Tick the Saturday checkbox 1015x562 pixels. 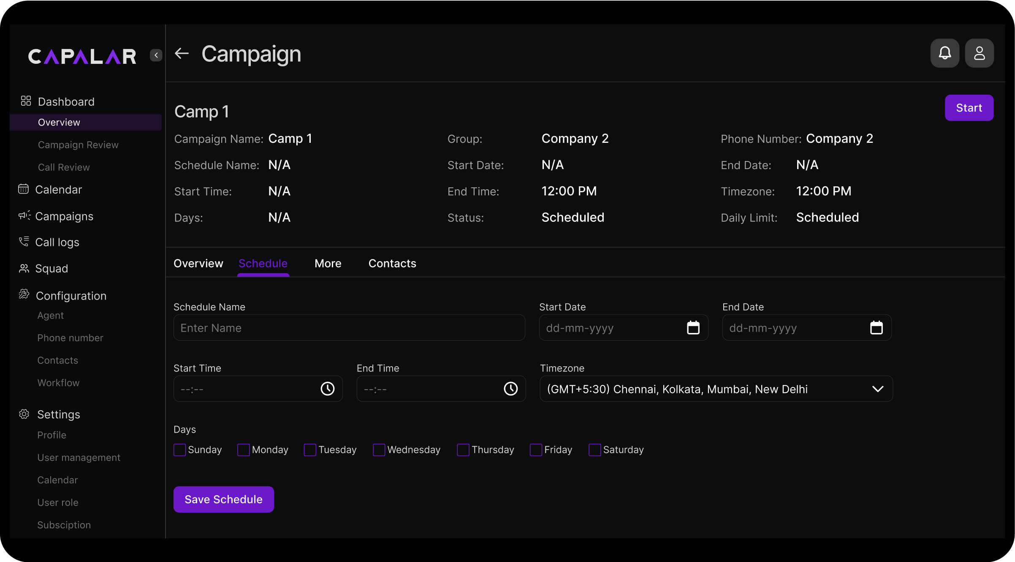point(594,450)
